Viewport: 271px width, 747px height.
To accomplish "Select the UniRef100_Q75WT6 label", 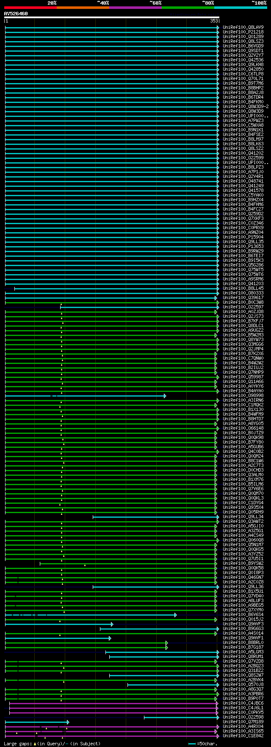I will pos(243,274).
